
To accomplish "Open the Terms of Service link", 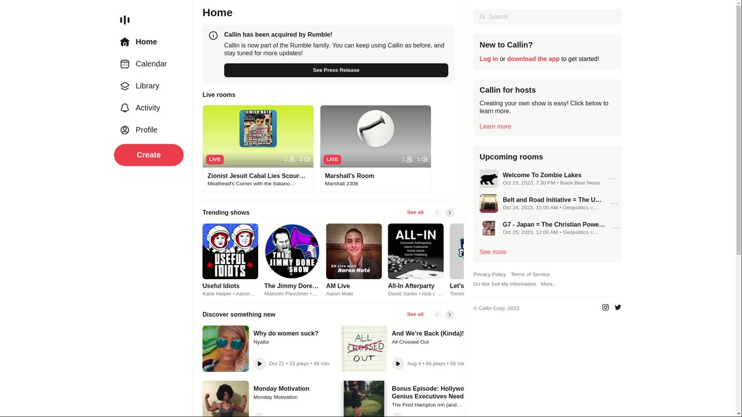I will [x=530, y=275].
